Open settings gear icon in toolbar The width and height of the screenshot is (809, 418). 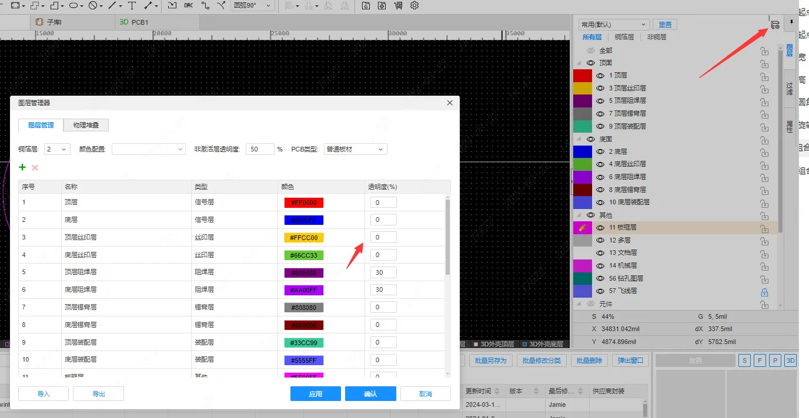tap(414, 5)
